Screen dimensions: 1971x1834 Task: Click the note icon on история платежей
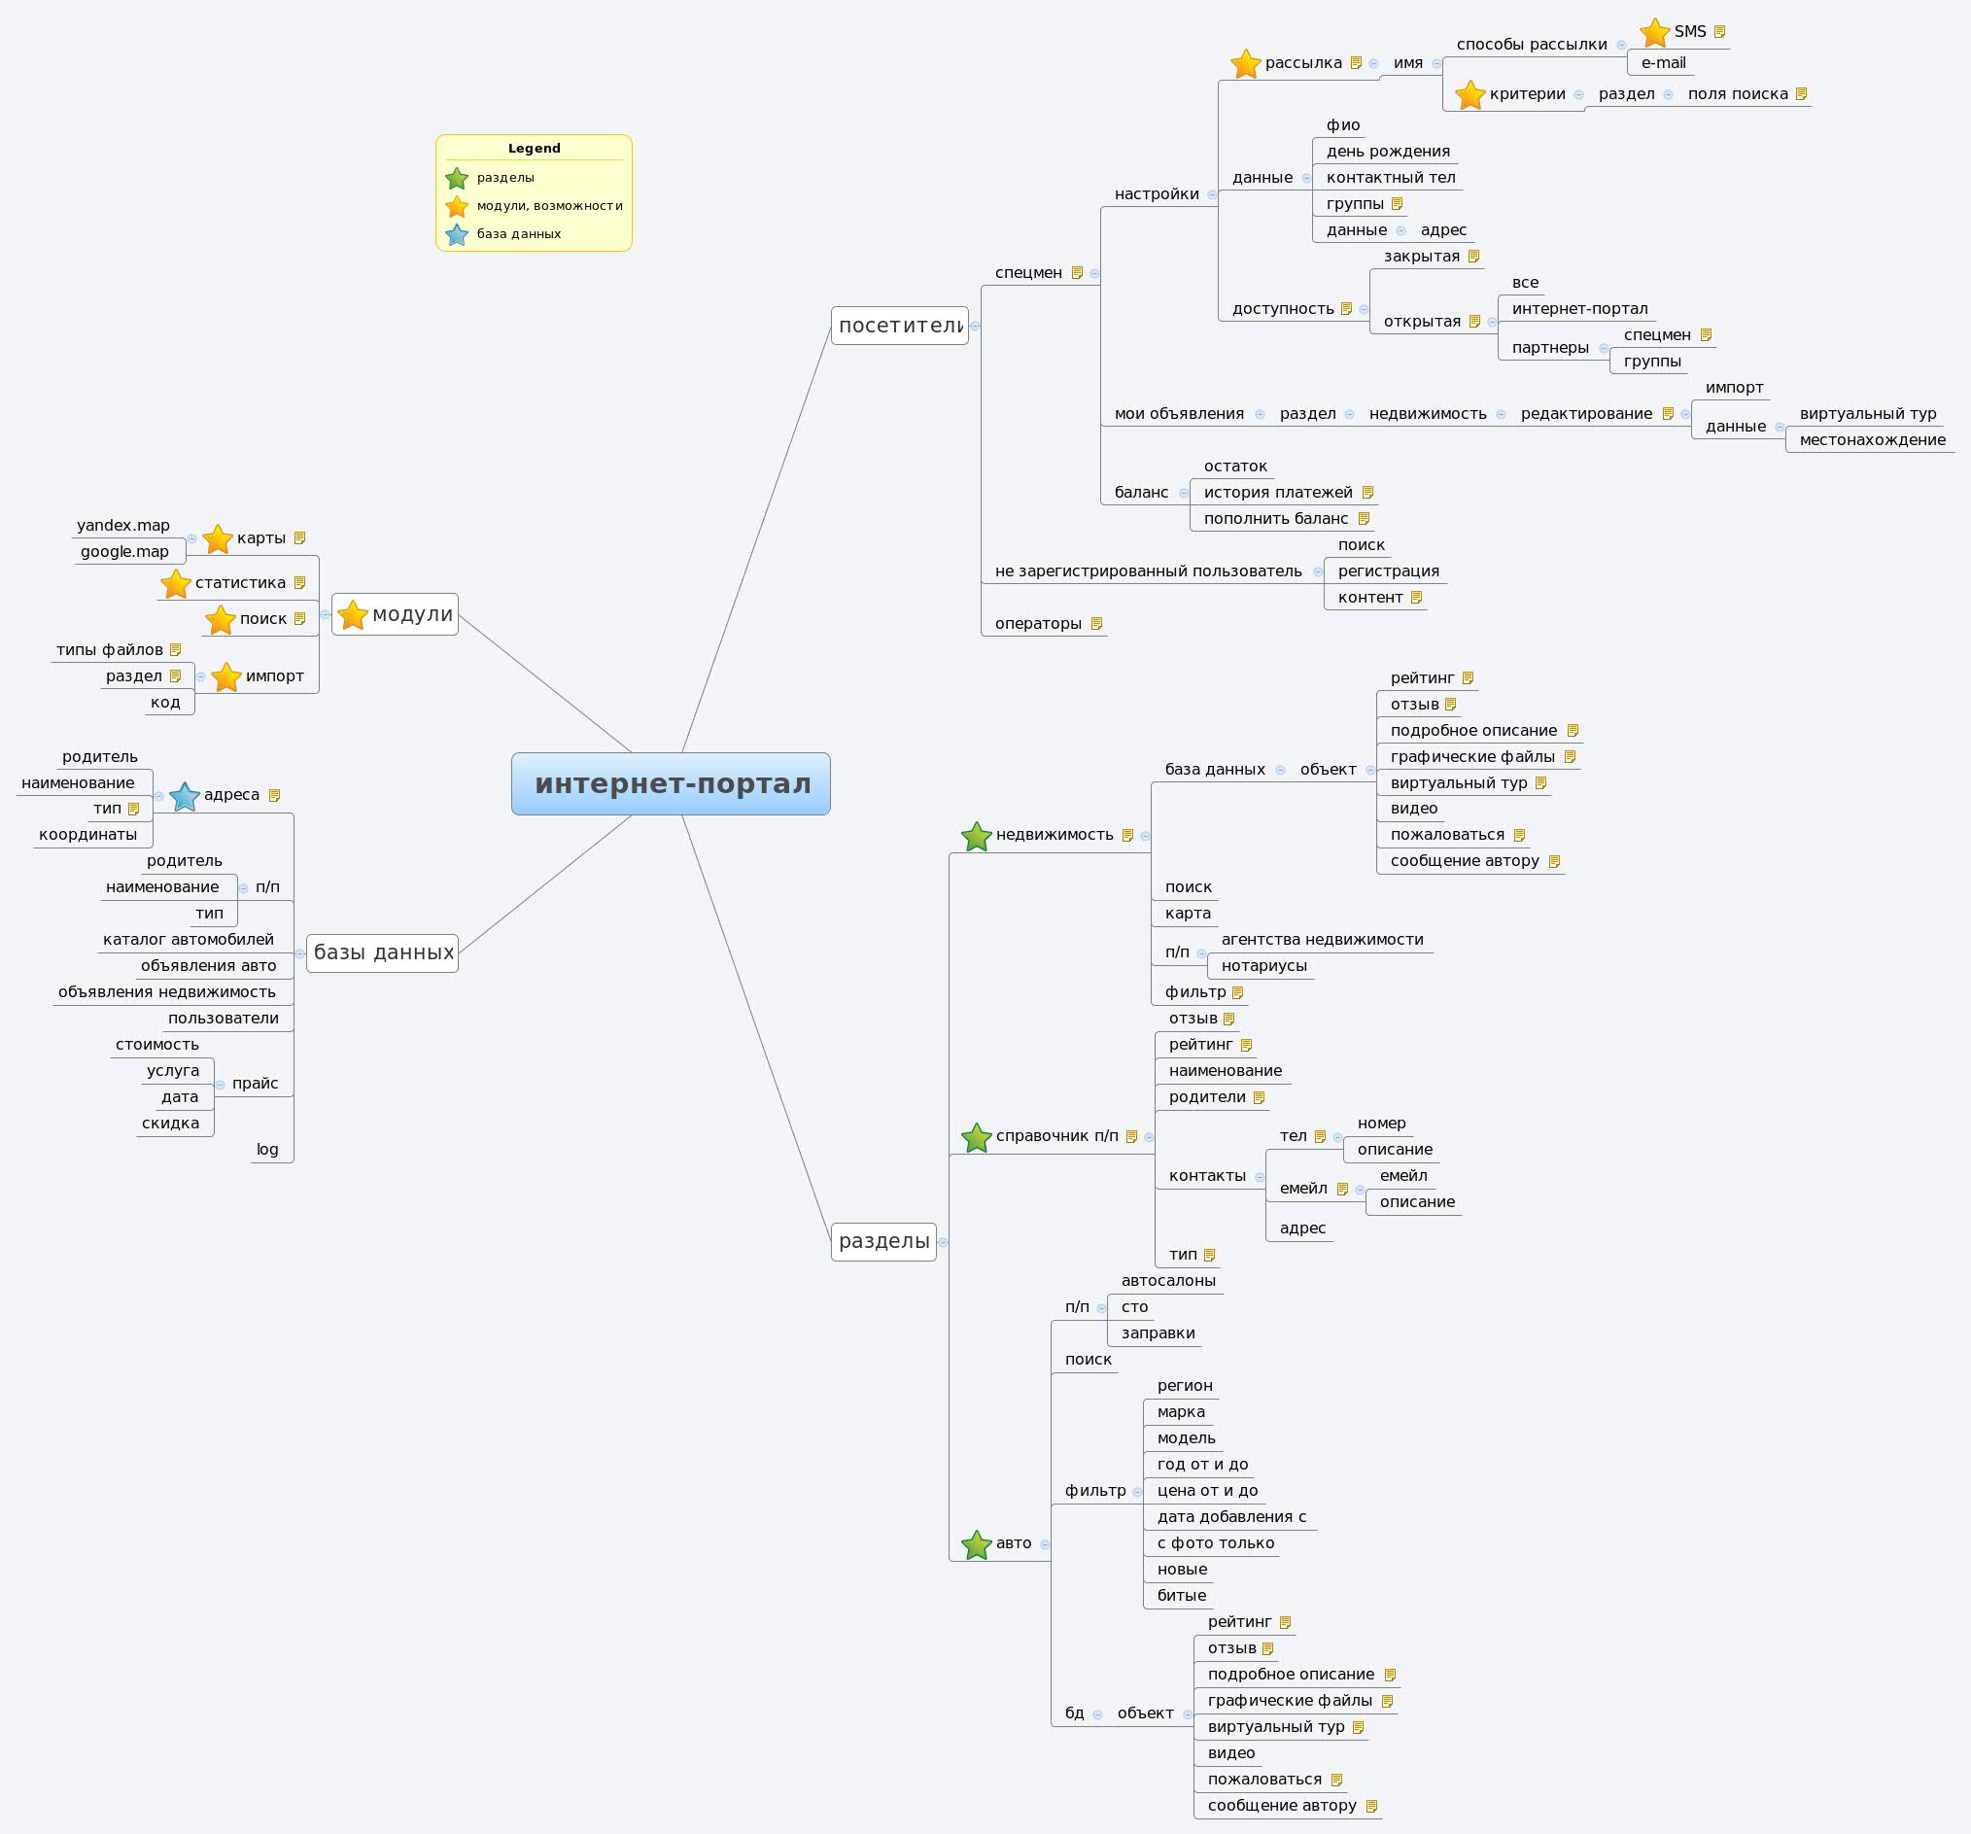pos(1368,491)
